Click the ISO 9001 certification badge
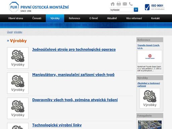Viewport: 172px width, 129px height. (155, 7)
